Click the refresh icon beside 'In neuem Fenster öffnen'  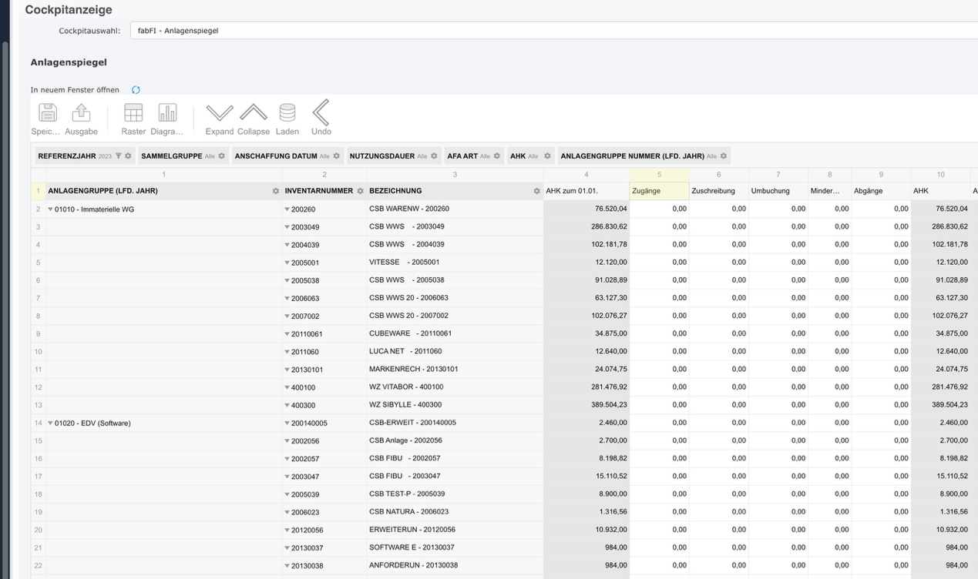(136, 90)
